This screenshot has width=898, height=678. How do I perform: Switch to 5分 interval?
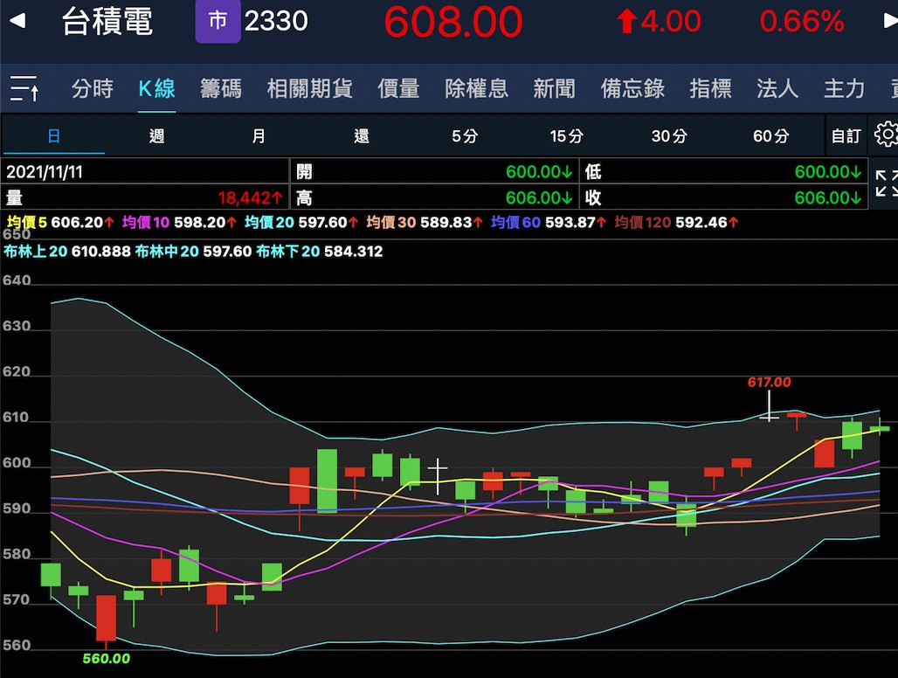point(465,136)
